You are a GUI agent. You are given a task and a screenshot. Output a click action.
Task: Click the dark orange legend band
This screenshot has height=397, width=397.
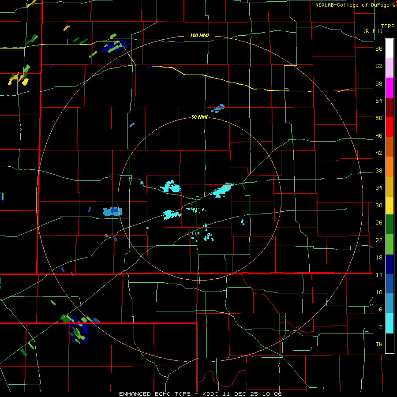point(390,146)
